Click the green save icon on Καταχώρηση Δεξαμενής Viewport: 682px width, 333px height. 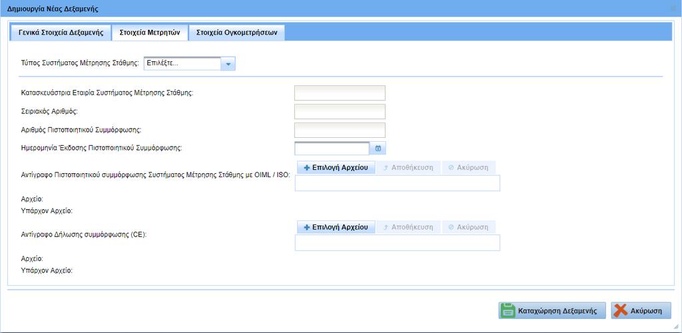pos(508,311)
